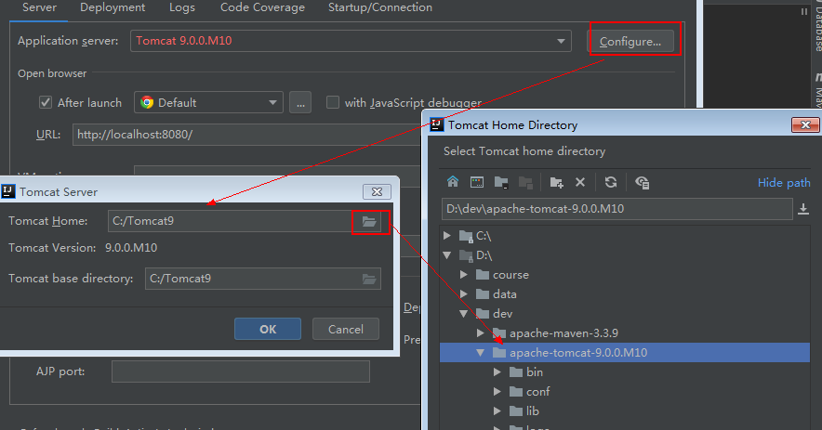The image size is (822, 430).
Task: Collapse apache-tomcat-9.0.0.M10 folder arrow
Action: tap(480, 353)
